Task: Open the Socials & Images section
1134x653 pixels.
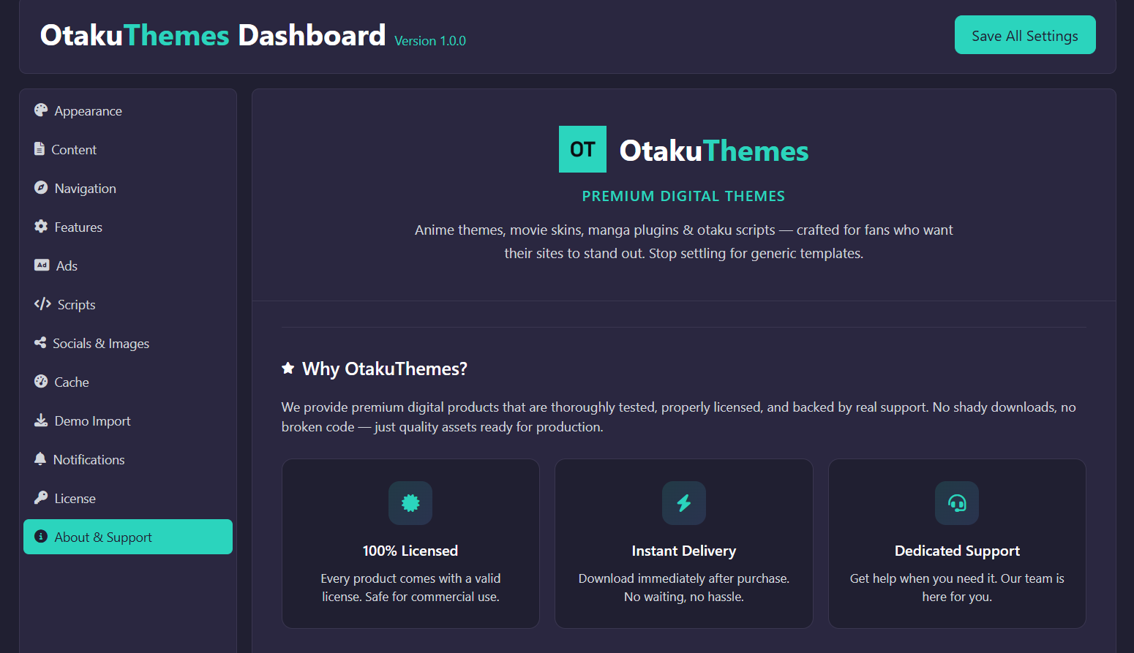Action: tap(100, 344)
